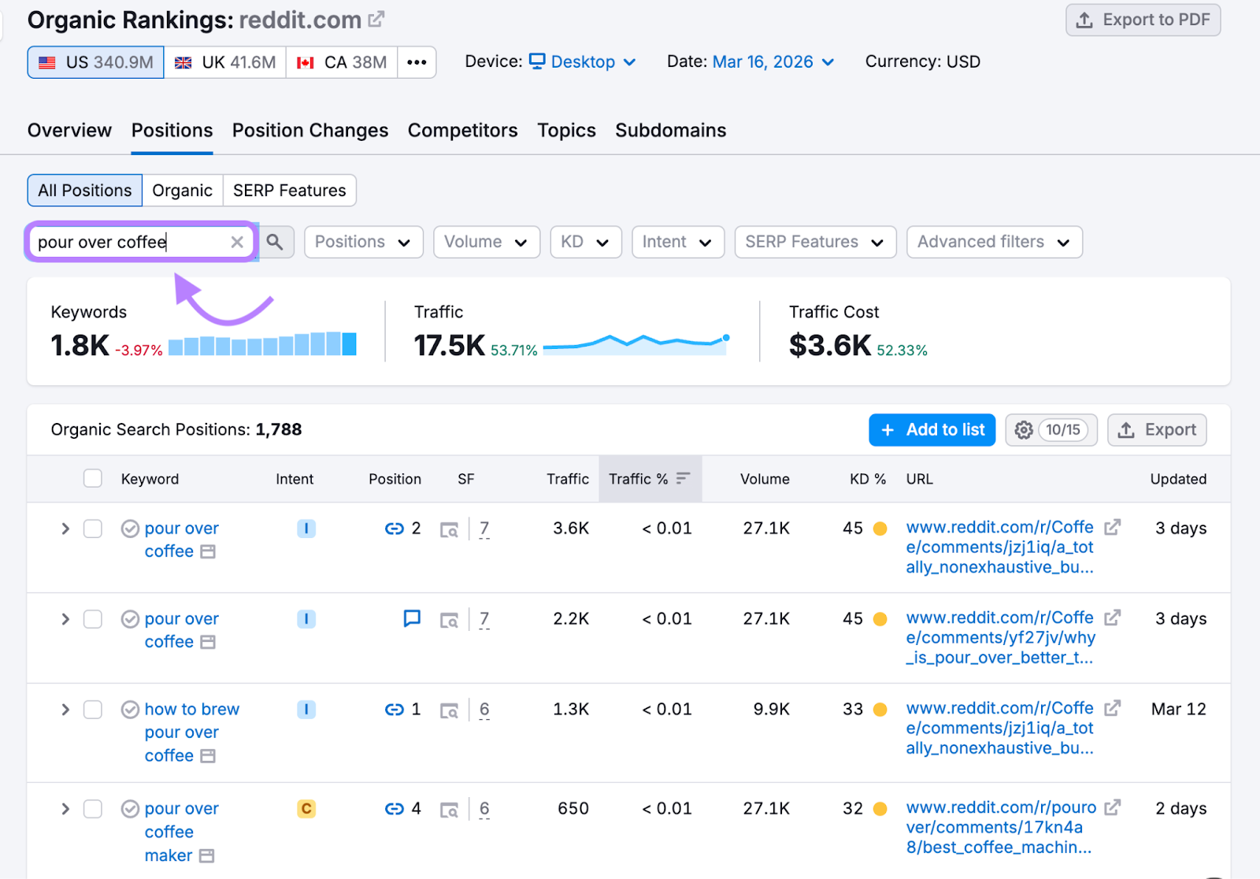Select the SERP Features tab
Viewport: 1260px width, 879px height.
[289, 191]
